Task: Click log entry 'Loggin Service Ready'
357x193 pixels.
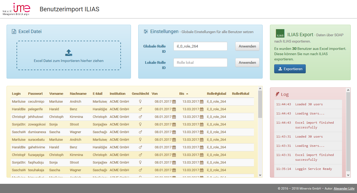Action: point(308,169)
